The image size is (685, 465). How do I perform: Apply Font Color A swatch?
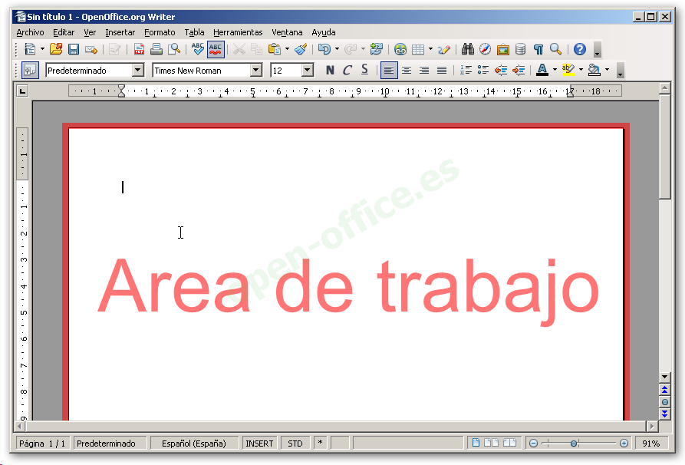pyautogui.click(x=542, y=70)
